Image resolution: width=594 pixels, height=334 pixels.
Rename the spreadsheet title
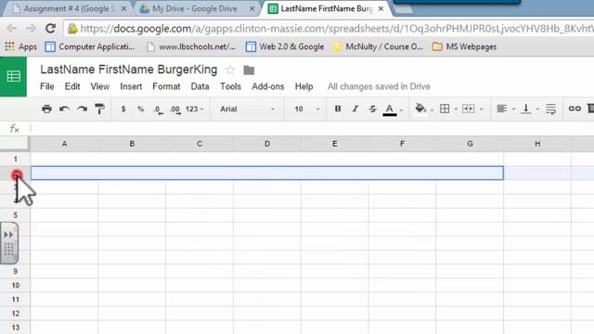(129, 70)
